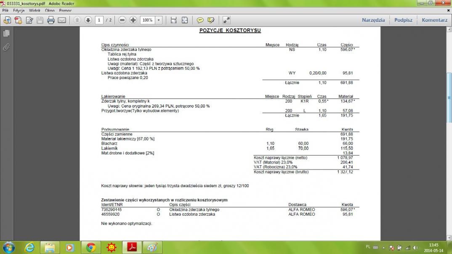This screenshot has height=254, width=452.
Task: Open the Plik menu
Action: coord(5,11)
